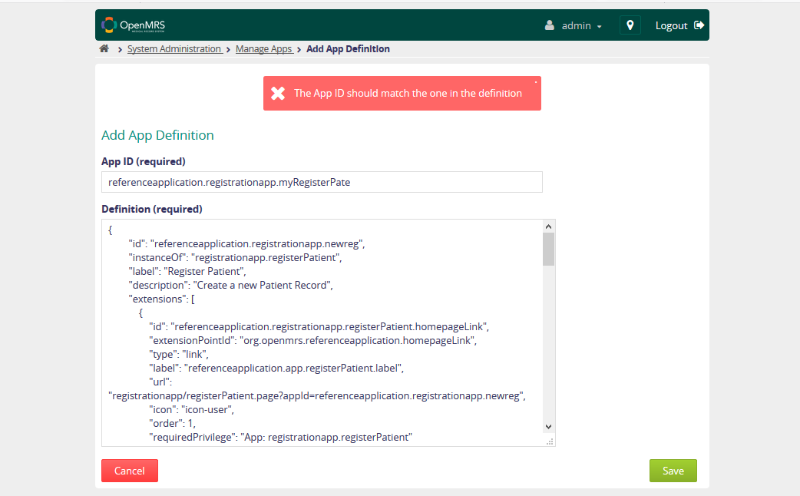800x496 pixels.
Task: Click the "Add App Definition" heading
Action: click(157, 135)
